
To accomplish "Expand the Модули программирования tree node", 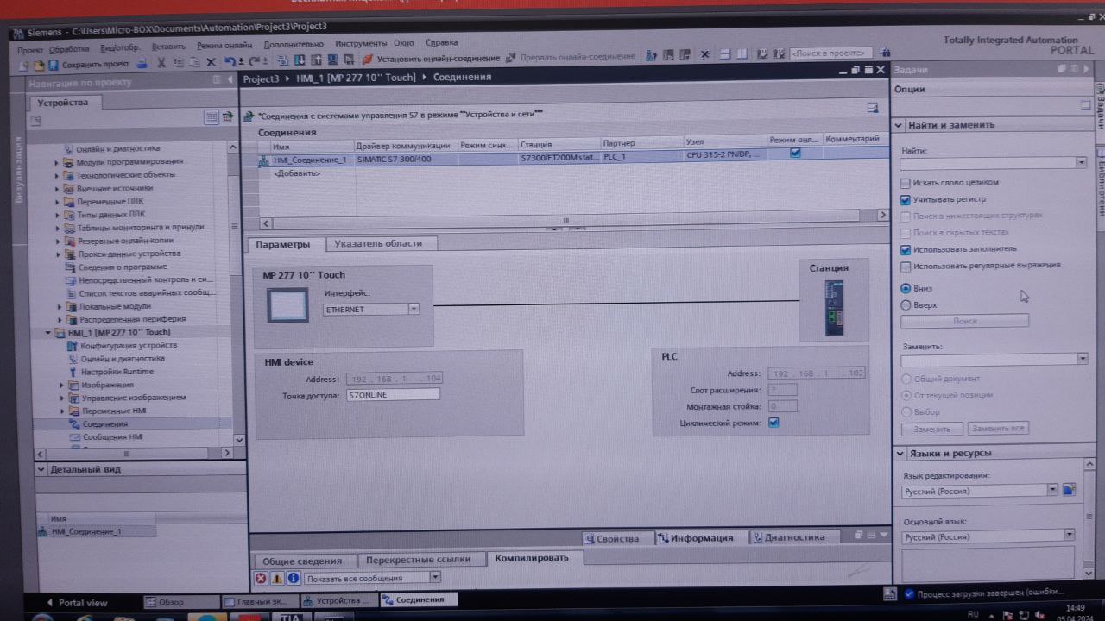I will tap(59, 161).
